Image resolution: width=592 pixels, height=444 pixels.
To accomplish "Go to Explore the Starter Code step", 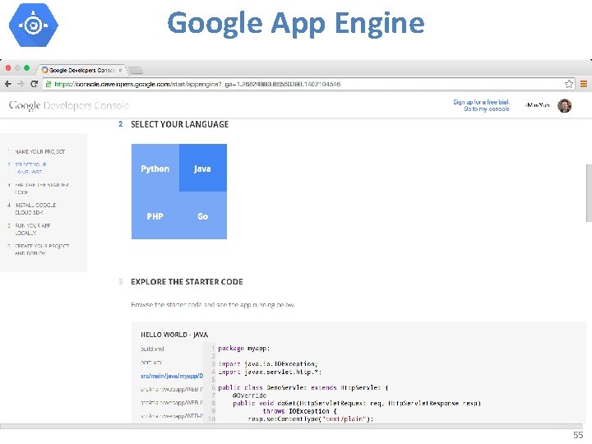I will (42, 188).
